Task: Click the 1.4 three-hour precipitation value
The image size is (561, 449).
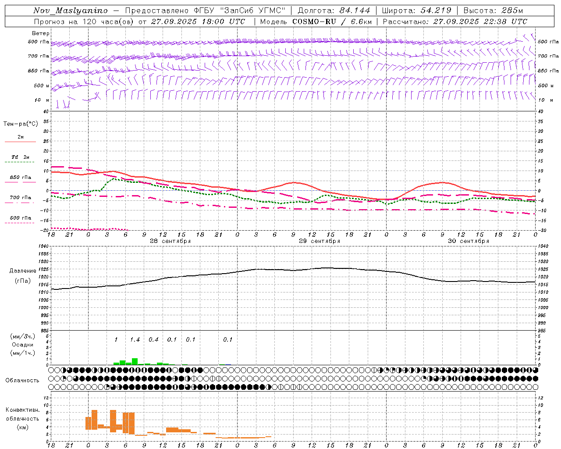Action: pyautogui.click(x=135, y=340)
